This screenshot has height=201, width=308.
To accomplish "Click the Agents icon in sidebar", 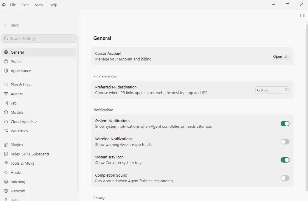I will (6, 94).
